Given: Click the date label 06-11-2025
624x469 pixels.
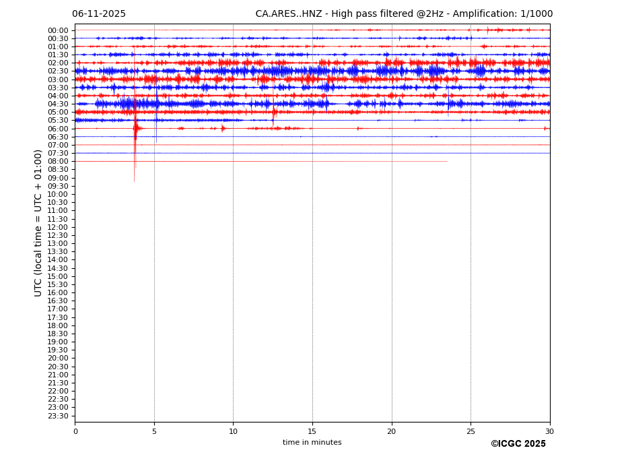Looking at the screenshot, I should point(99,14).
